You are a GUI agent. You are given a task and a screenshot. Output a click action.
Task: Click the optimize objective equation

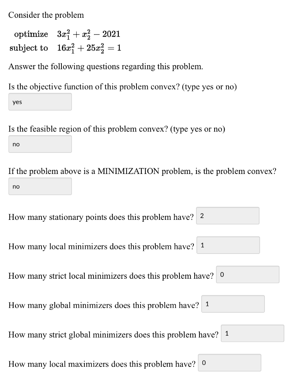pos(67,34)
